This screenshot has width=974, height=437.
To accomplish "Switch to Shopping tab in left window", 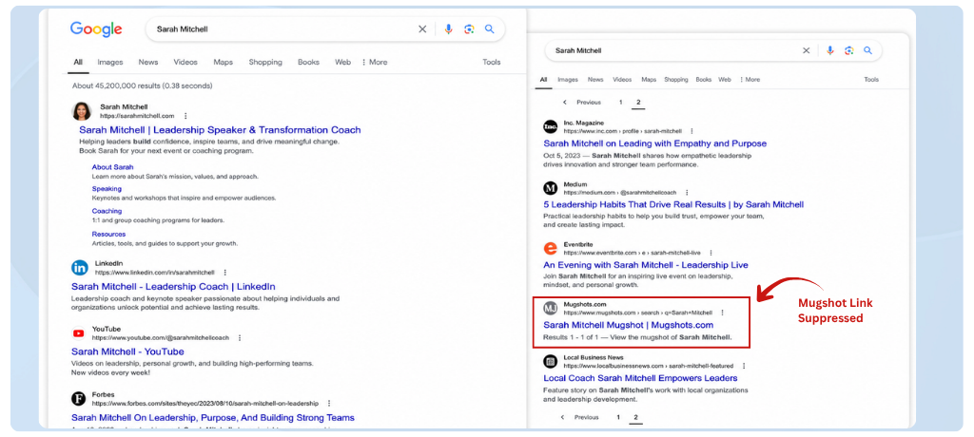I will coord(265,62).
